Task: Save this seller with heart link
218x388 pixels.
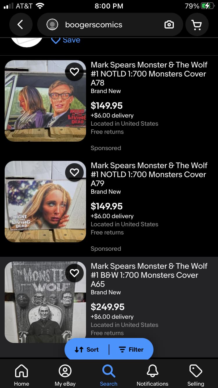Action: (x=66, y=40)
